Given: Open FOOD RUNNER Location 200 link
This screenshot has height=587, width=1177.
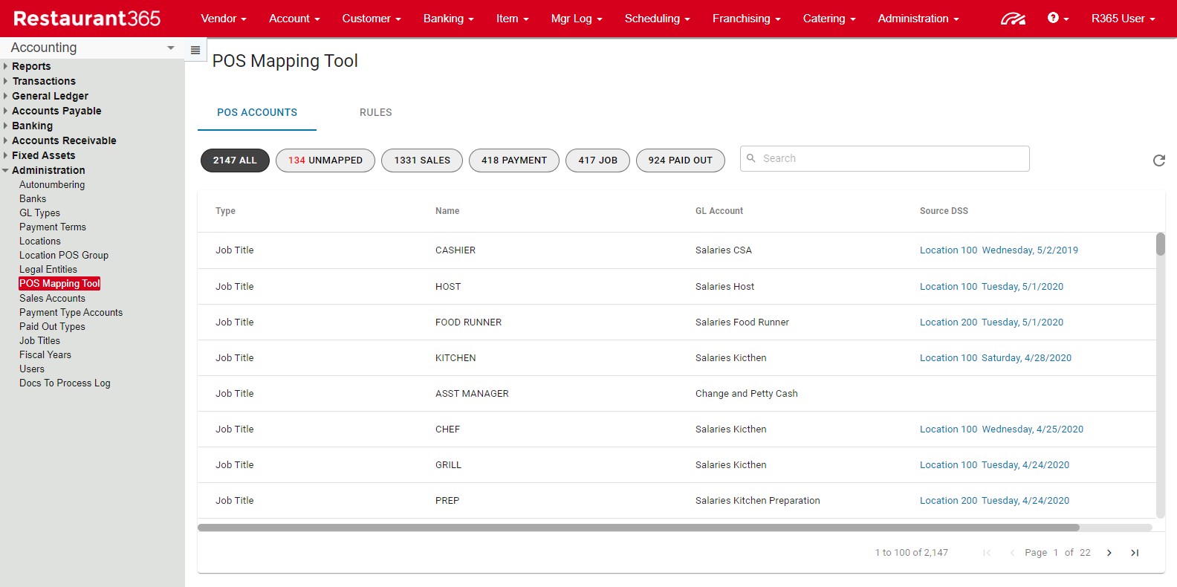Looking at the screenshot, I should click(x=948, y=322).
